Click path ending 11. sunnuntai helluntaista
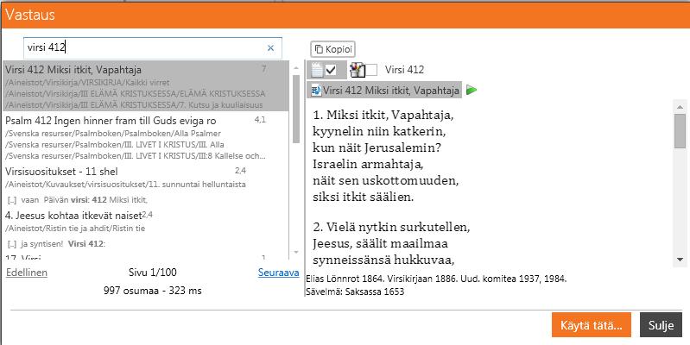The width and height of the screenshot is (690, 345). click(x=125, y=185)
